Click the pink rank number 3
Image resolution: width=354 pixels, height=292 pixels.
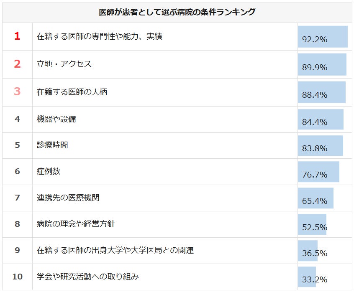point(17,91)
